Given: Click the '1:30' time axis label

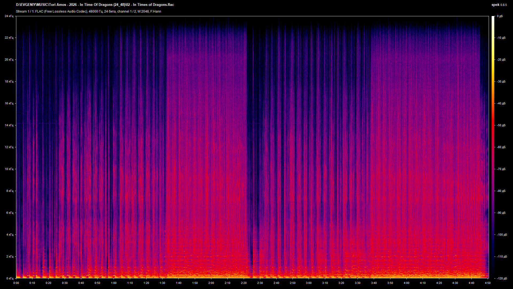Looking at the screenshot, I should tap(162, 283).
